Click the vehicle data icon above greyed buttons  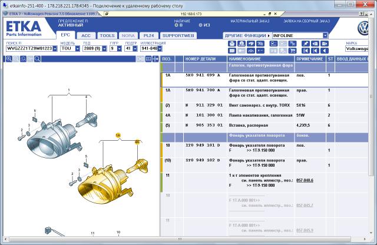pos(273,44)
